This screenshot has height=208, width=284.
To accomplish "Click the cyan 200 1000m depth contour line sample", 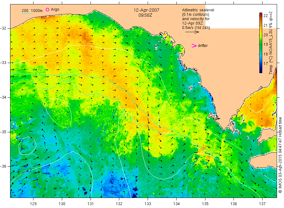I will (27, 14).
